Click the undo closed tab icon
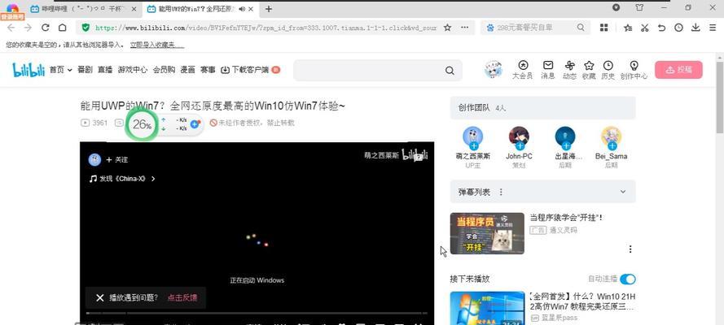The width and height of the screenshot is (724, 325). pos(661,28)
